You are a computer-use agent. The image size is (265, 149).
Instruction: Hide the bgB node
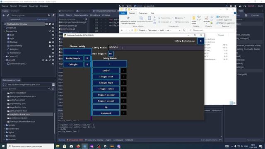[53, 35]
